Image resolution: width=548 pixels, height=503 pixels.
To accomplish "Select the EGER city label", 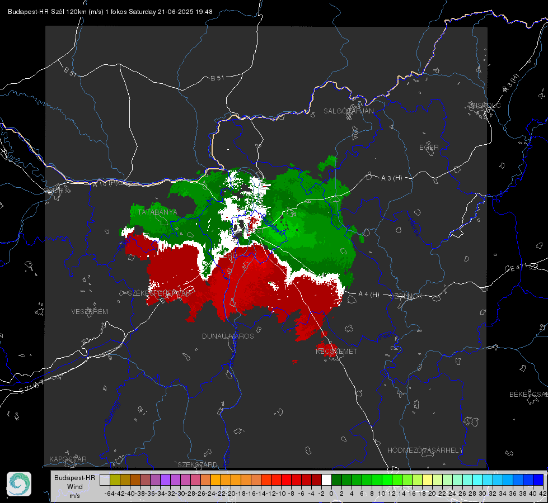I will [429, 148].
